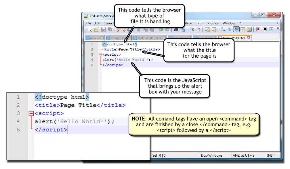290x169 pixels.
Task: Save the current file with the floppy icon
Action: pyautogui.click(x=103, y=29)
